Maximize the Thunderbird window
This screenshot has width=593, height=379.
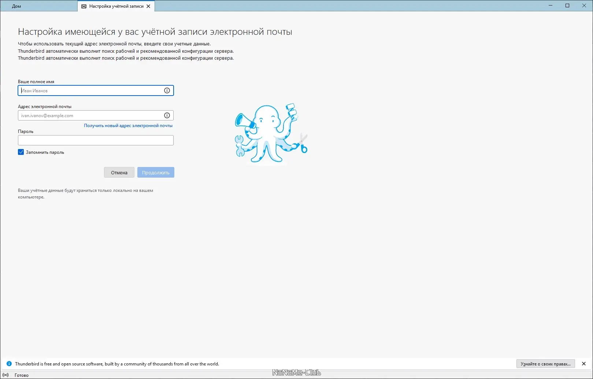pos(567,5)
